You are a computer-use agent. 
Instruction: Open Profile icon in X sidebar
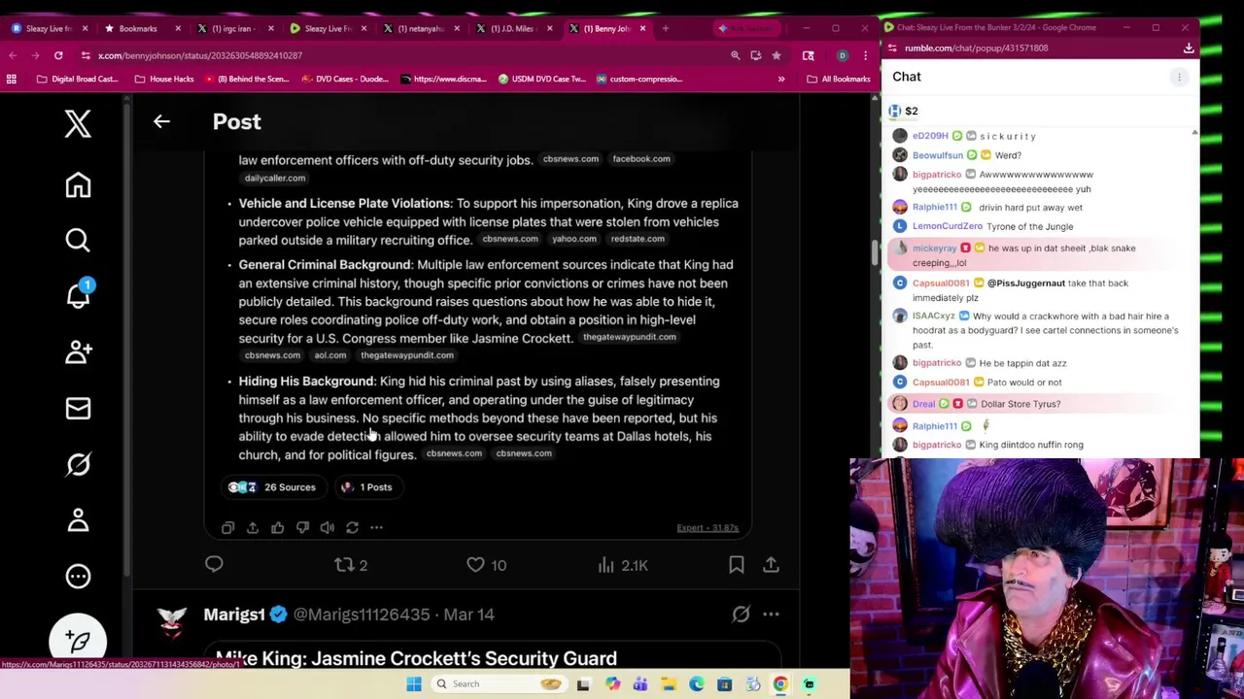[x=78, y=520]
